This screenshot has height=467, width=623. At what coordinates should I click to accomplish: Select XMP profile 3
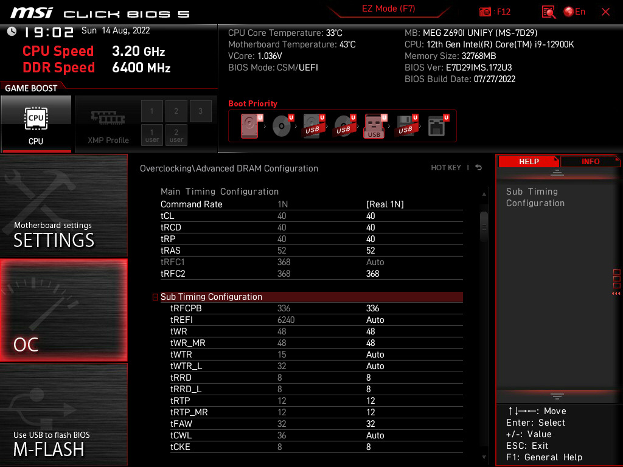click(x=200, y=111)
